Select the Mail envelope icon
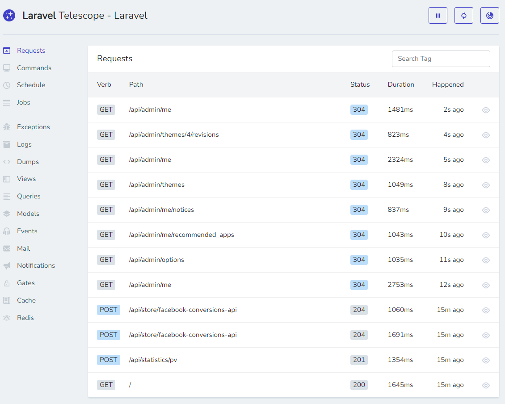This screenshot has height=404, width=505. pos(7,248)
